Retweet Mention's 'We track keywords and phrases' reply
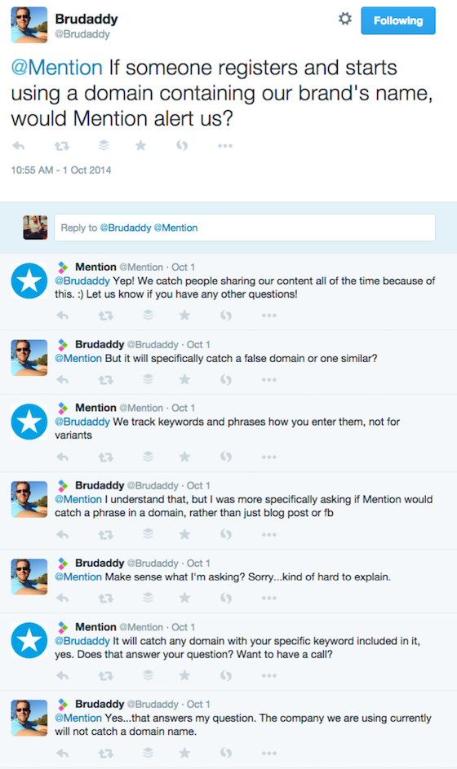 (105, 457)
